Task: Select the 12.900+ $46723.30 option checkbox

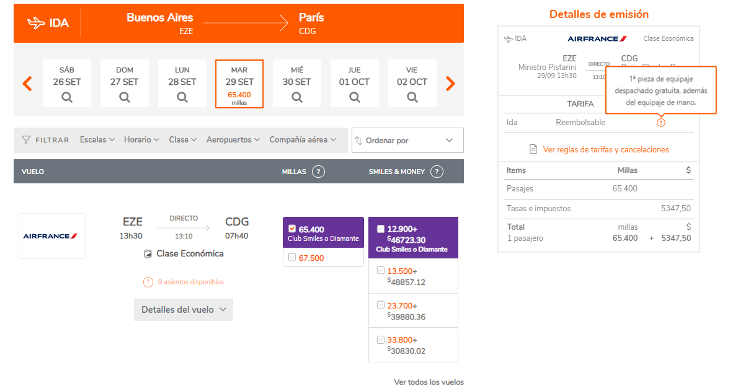Action: point(381,229)
